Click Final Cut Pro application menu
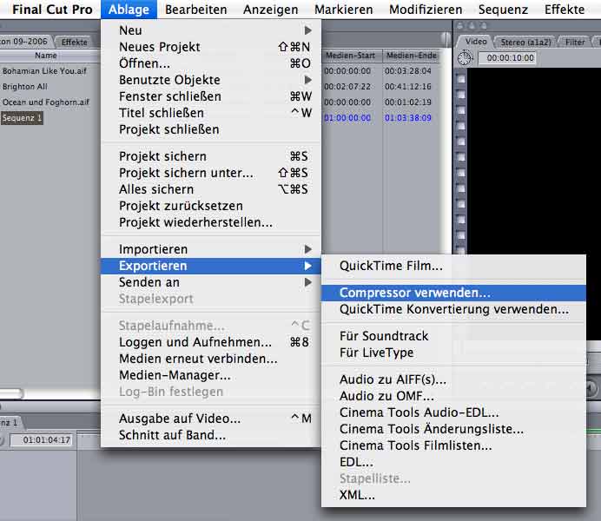Screen dimensions: 601x521 pyautogui.click(x=52, y=10)
